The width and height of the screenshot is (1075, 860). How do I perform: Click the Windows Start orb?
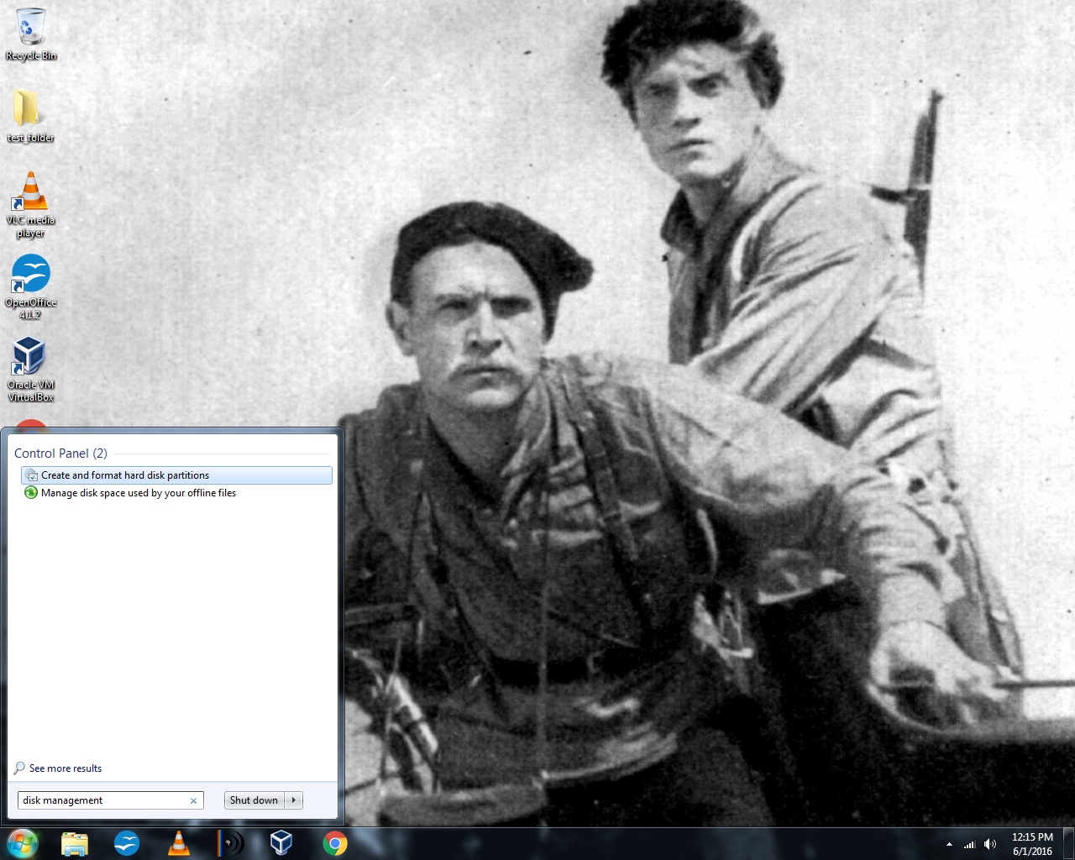(22, 843)
